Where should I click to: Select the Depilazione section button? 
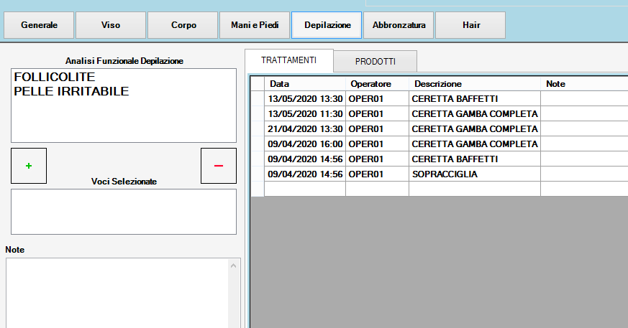coord(327,25)
